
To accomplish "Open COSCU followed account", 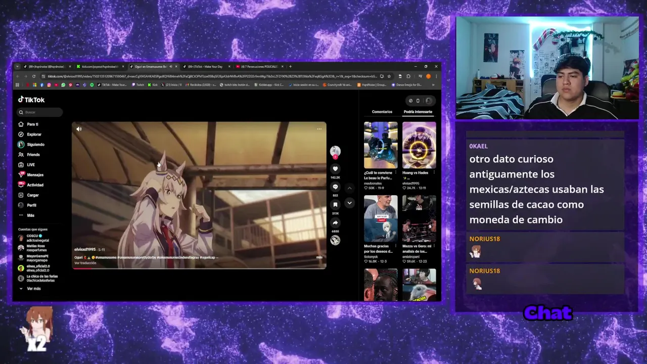I will [x=34, y=238].
